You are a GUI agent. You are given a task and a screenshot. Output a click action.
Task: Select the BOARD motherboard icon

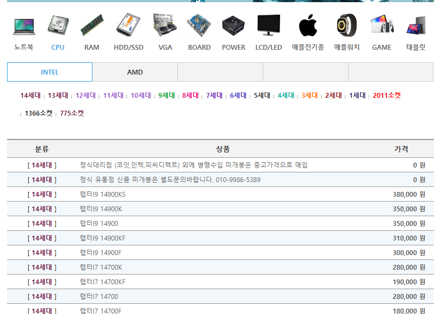[199, 25]
